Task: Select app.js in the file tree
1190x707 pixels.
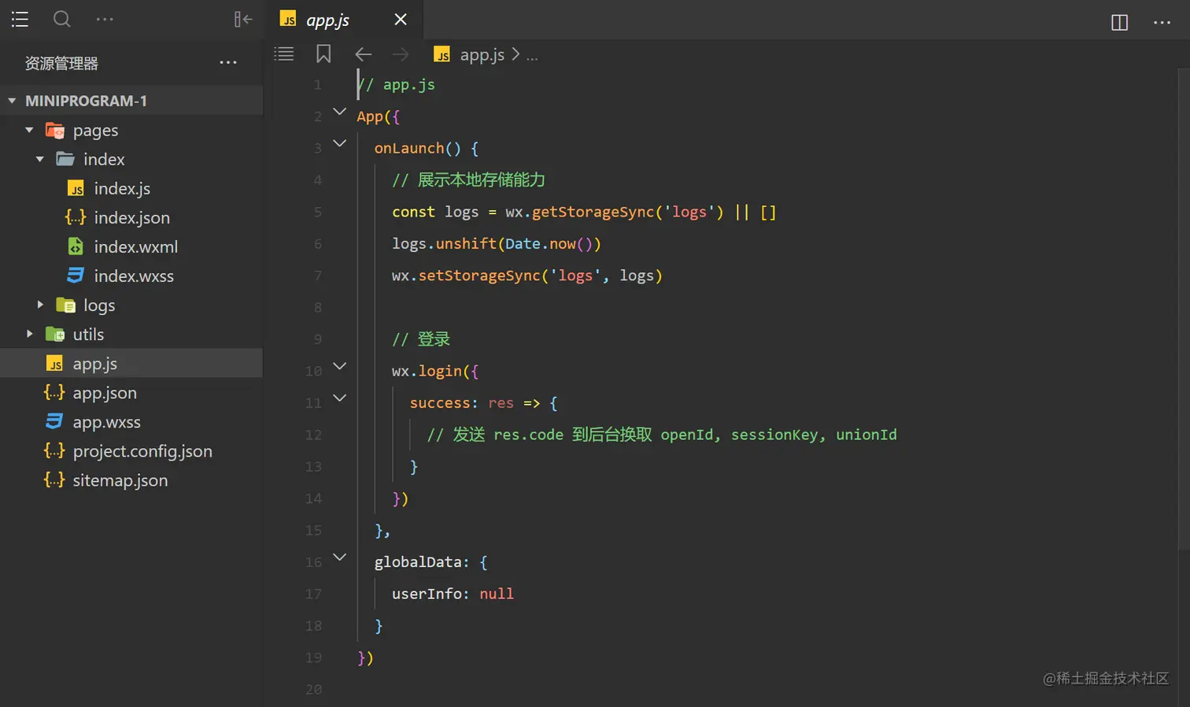Action: click(131, 363)
